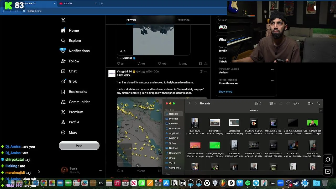This screenshot has height=189, width=336.
Task: Open Follow in the X sidebar
Action: (70, 61)
